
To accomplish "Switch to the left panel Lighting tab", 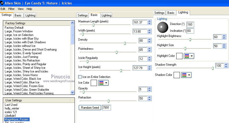I will tap(30, 15).
